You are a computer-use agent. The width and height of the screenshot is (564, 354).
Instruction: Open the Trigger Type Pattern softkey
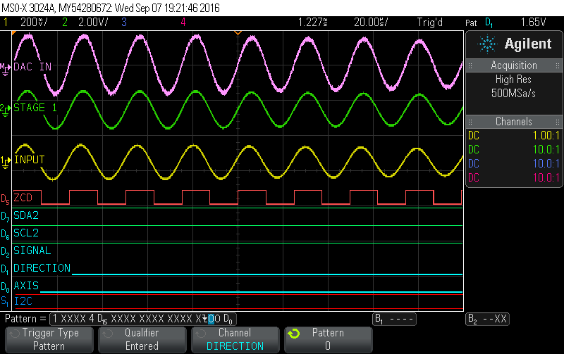click(49, 339)
